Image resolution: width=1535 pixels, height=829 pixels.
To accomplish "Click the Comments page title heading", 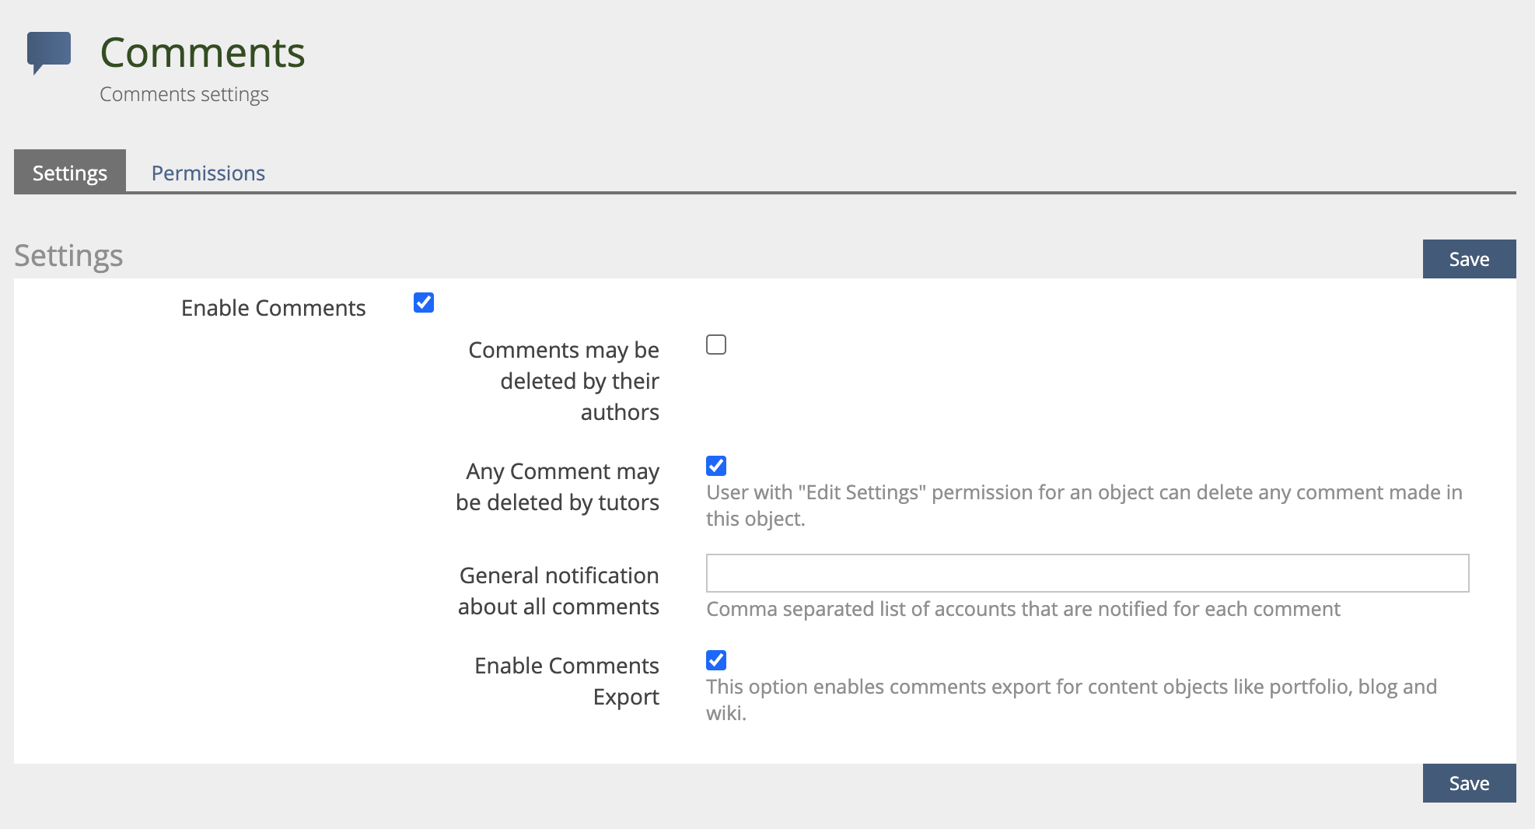I will [x=202, y=53].
